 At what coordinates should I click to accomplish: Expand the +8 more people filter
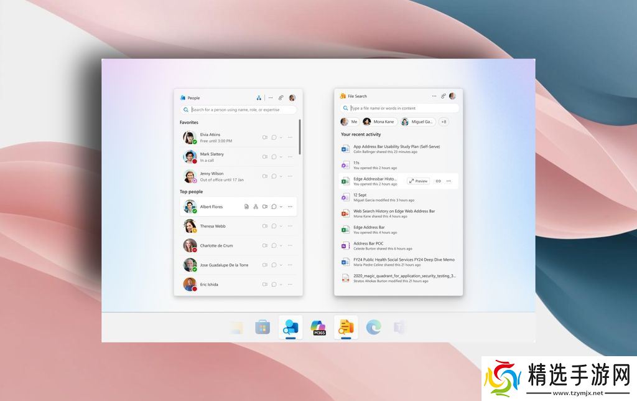coord(444,122)
